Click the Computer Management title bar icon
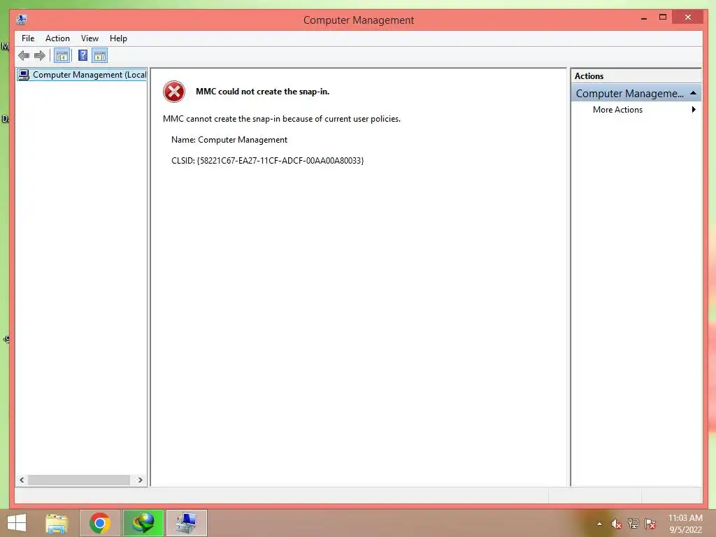The width and height of the screenshot is (716, 537). [x=21, y=20]
